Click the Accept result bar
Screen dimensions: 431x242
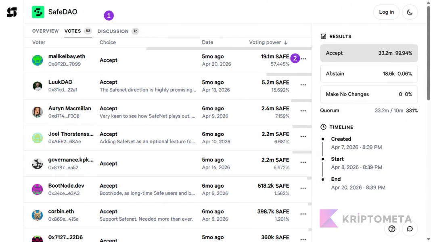coord(369,53)
